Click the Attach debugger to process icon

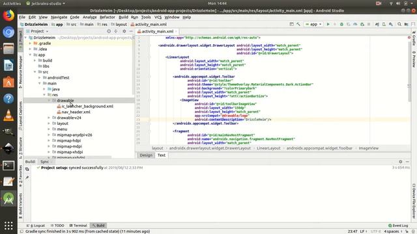pyautogui.click(x=362, y=24)
